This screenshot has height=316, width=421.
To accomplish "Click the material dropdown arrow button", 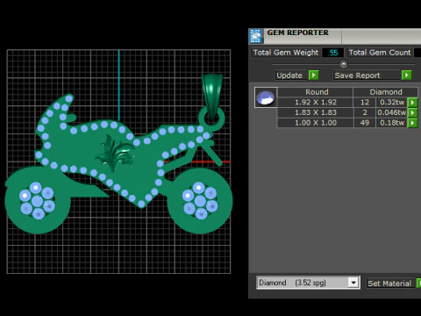I will point(353,283).
